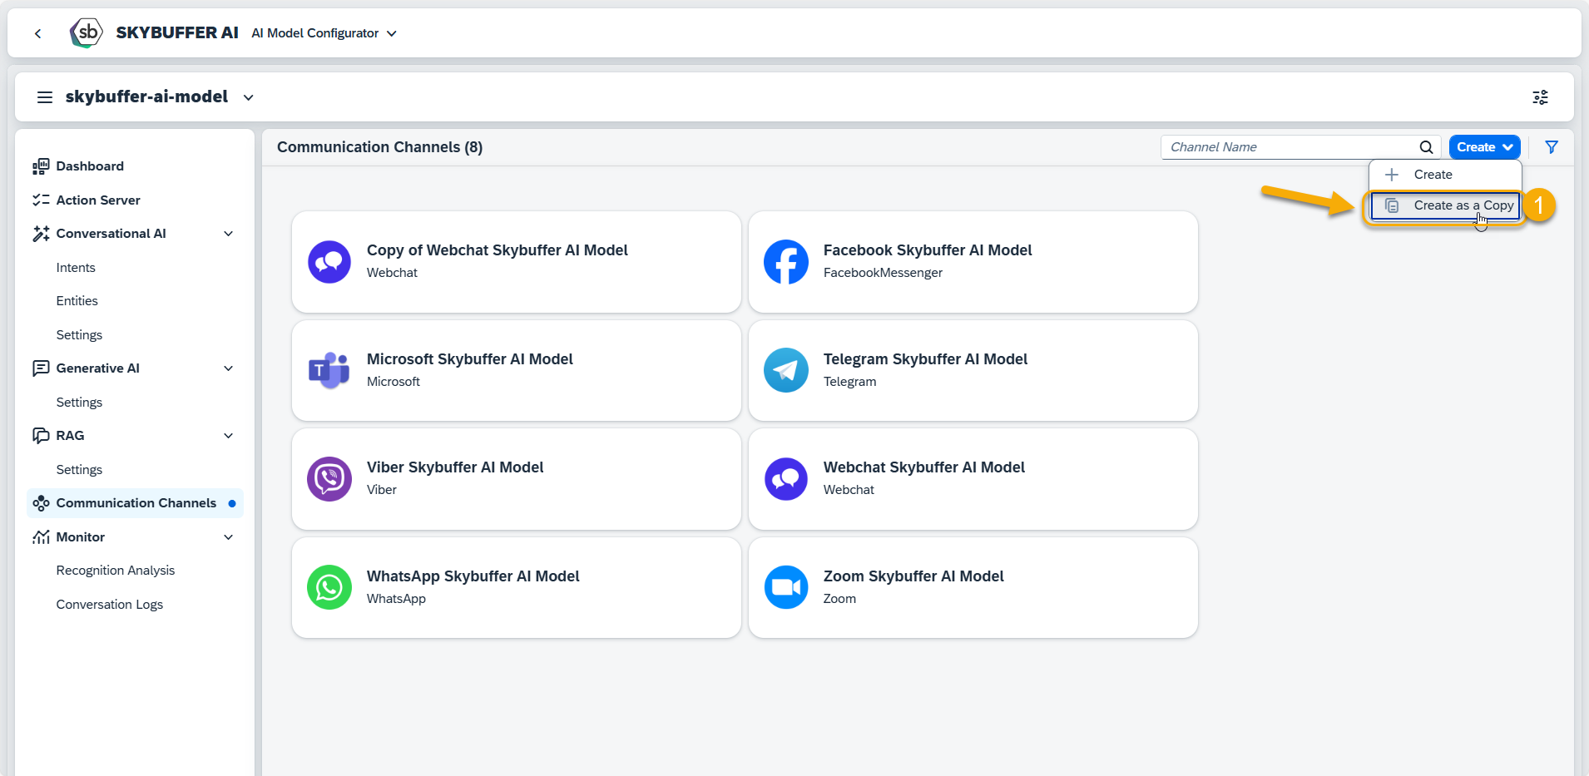Click the WhatsApp logo icon
The image size is (1589, 776).
click(329, 587)
